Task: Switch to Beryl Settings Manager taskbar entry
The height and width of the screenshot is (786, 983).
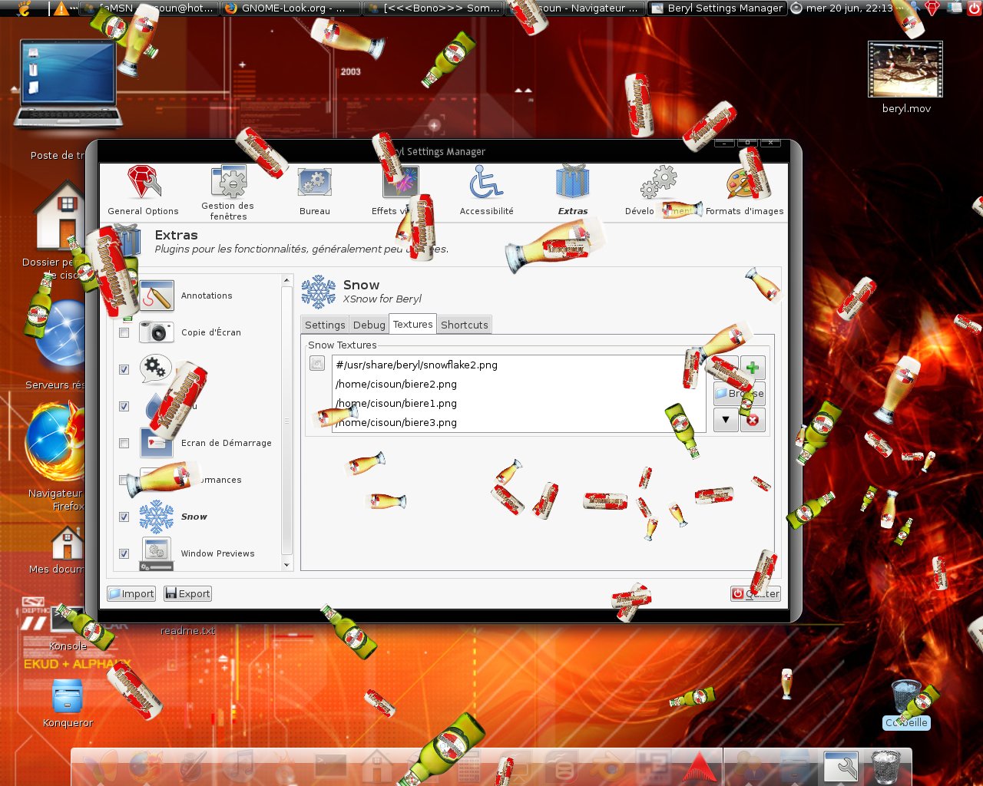Action: (x=717, y=8)
